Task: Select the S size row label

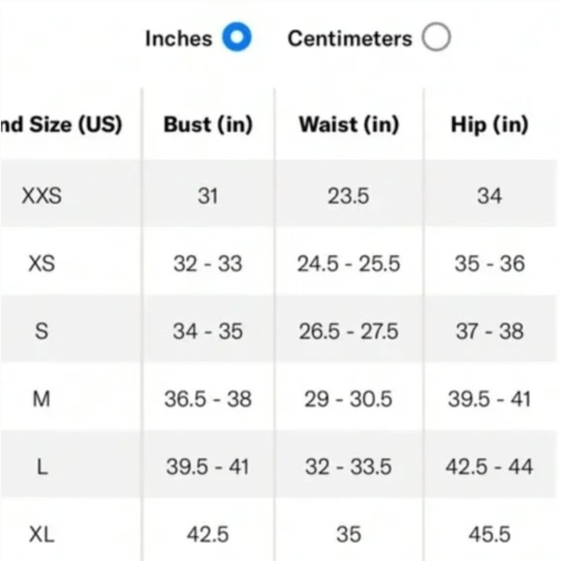Action: click(x=42, y=331)
